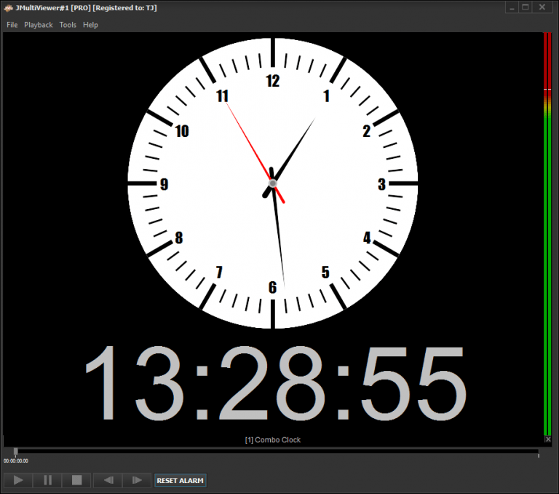The height and width of the screenshot is (494, 559).
Task: Click the audio level meter bars
Action: (547, 234)
